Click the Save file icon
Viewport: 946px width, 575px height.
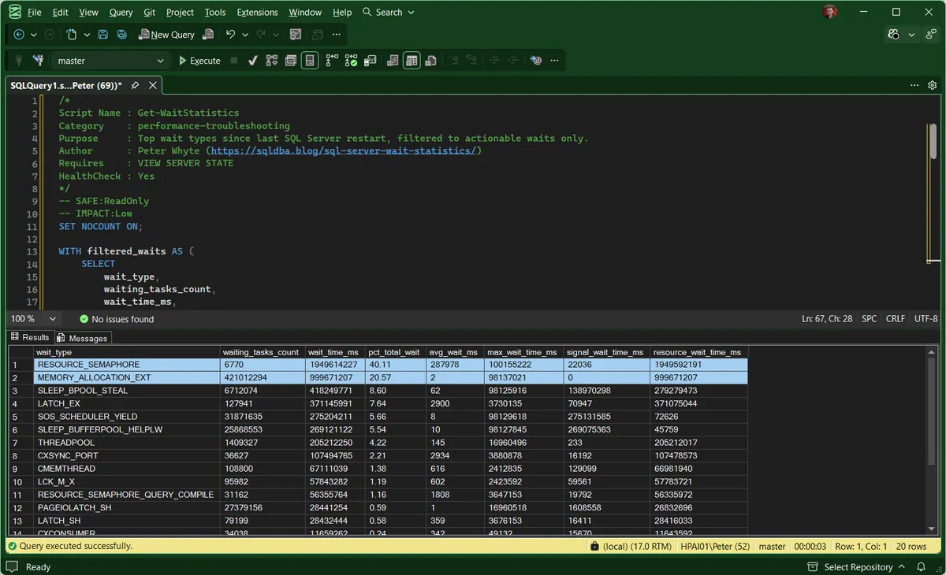(103, 35)
